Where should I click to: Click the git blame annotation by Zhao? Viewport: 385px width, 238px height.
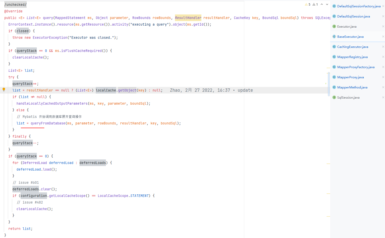click(211, 90)
